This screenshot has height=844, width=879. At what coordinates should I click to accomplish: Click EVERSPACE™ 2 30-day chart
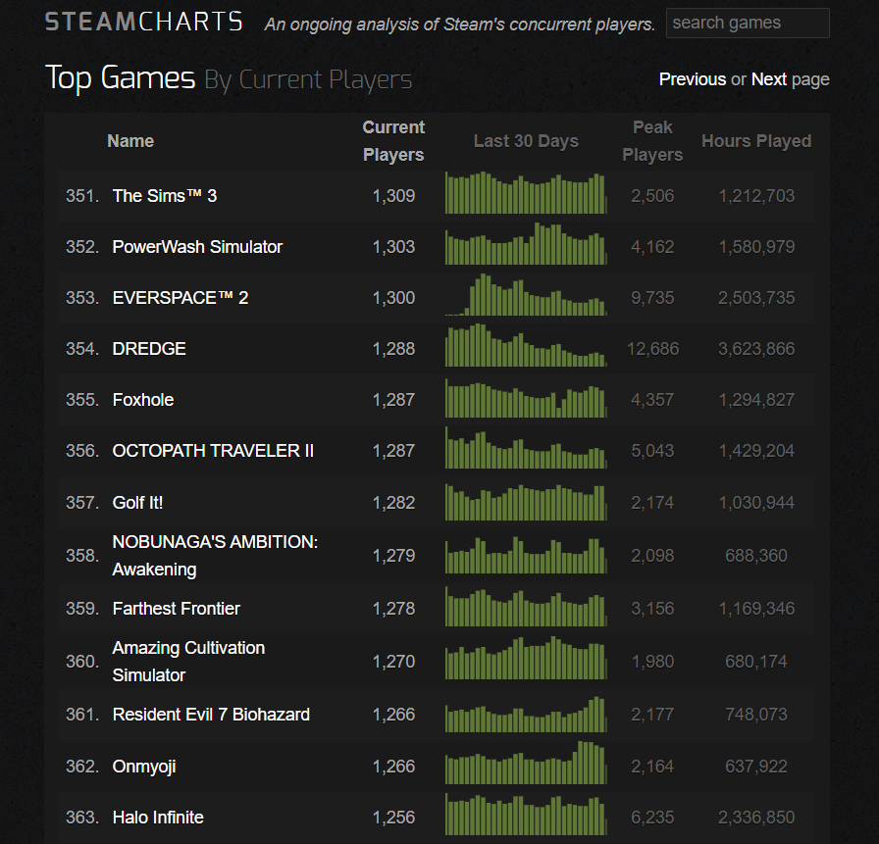[x=526, y=295]
